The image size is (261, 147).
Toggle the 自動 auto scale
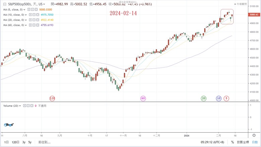[255, 142]
